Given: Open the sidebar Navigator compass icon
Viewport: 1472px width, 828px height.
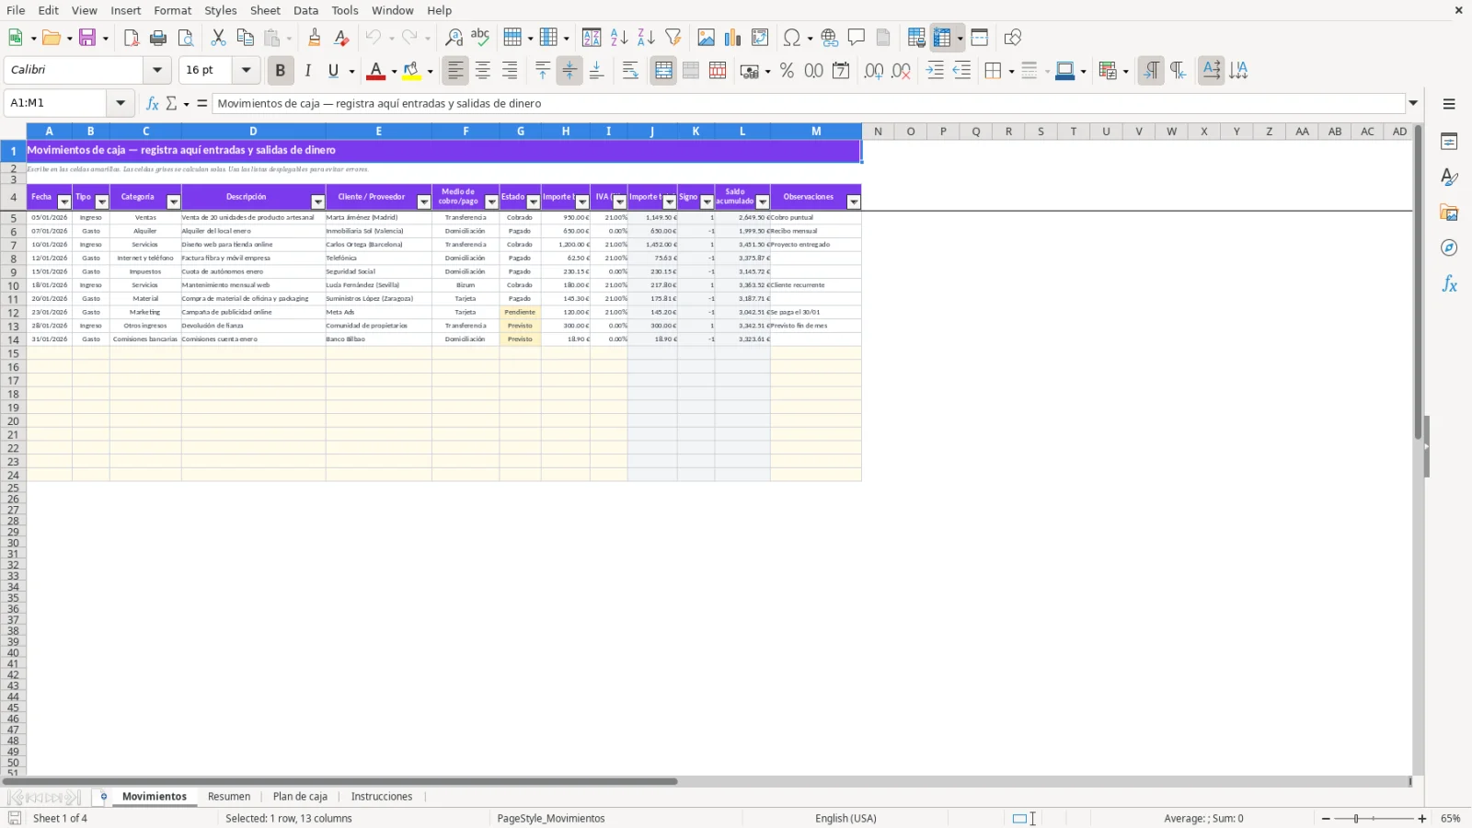Looking at the screenshot, I should pyautogui.click(x=1449, y=248).
